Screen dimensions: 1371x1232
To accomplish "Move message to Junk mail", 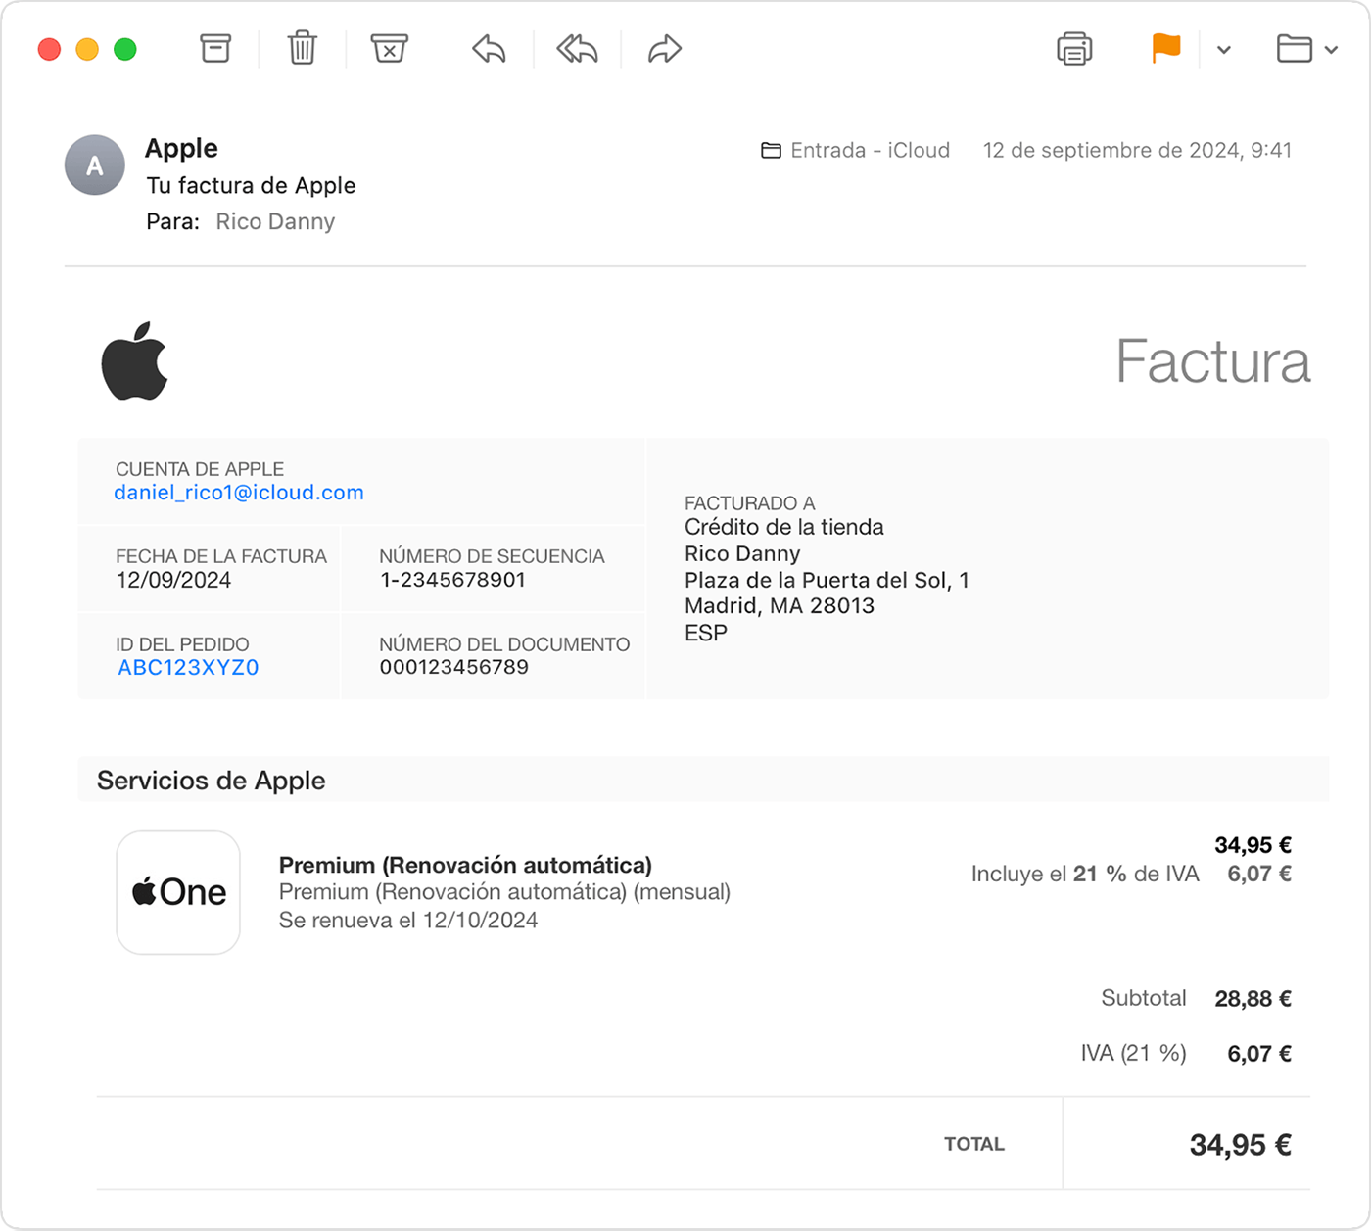I will click(389, 48).
